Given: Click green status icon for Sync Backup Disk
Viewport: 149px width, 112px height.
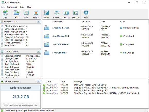Looking at the screenshot, I should coord(121,36).
